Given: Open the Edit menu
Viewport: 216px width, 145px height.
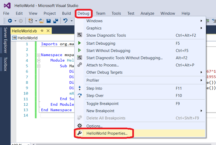Looking at the screenshot, I should click(19, 13).
